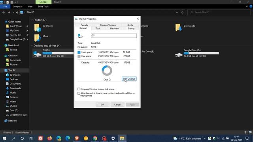Click Cancel in Properties dialog
Screen dimensions: 253x142
(x=117, y=105)
